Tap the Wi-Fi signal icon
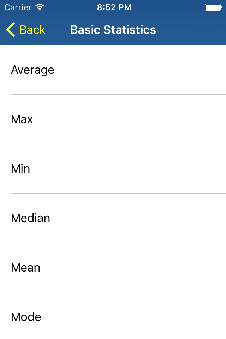 click(40, 7)
